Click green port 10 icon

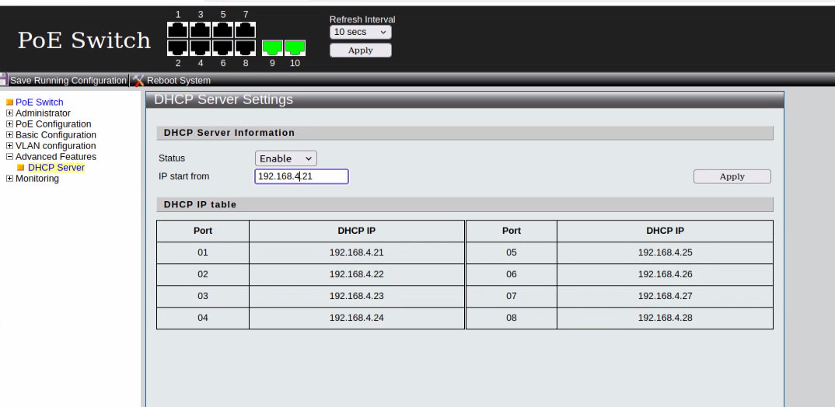point(295,48)
